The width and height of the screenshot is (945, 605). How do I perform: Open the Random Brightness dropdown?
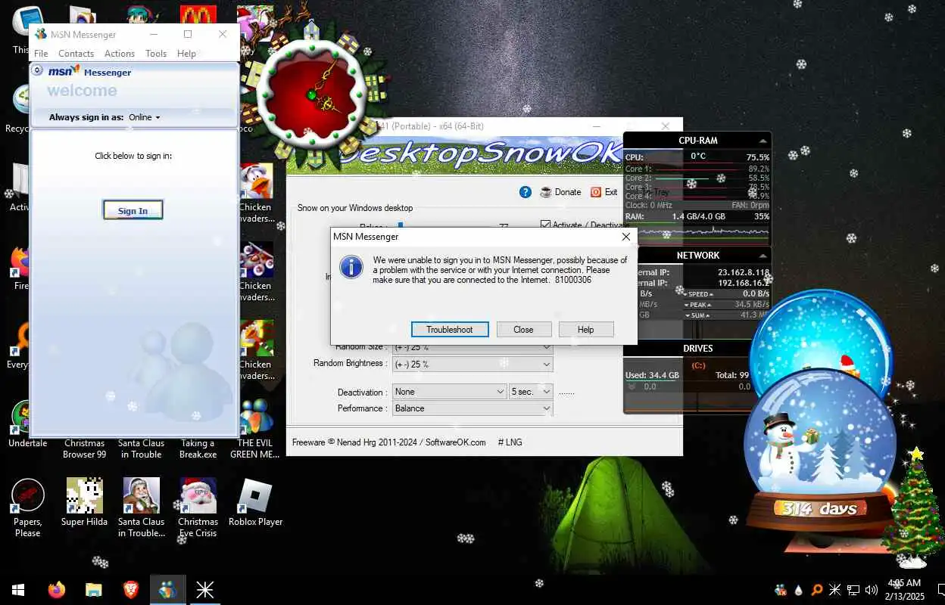point(472,364)
